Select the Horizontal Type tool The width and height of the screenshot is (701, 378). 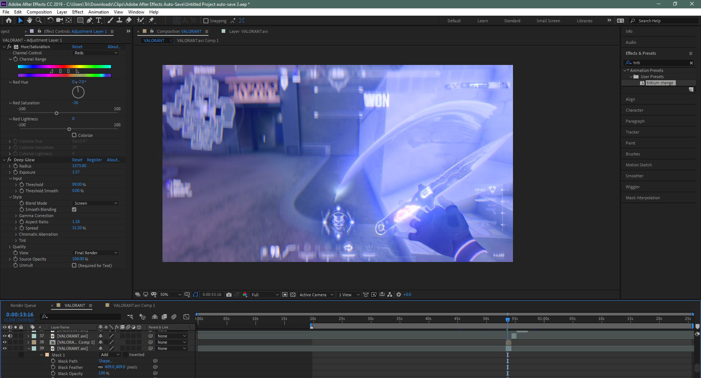pyautogui.click(x=99, y=20)
